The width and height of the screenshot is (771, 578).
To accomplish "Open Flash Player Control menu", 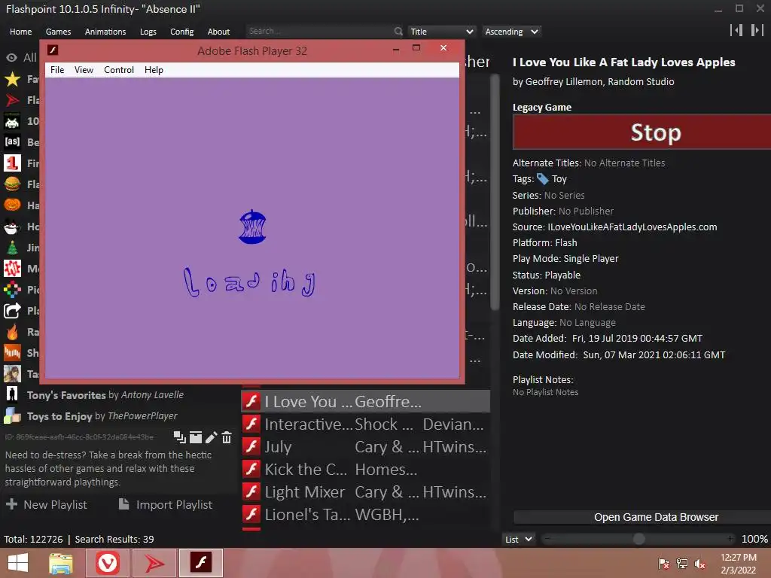I will click(x=118, y=70).
